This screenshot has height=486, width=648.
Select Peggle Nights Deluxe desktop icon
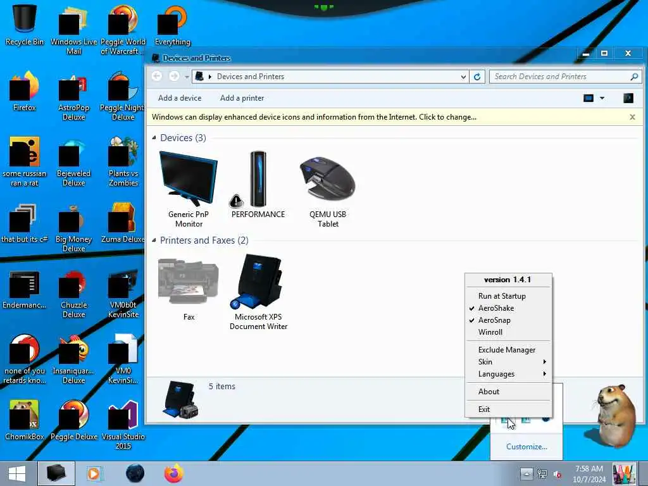point(123,96)
